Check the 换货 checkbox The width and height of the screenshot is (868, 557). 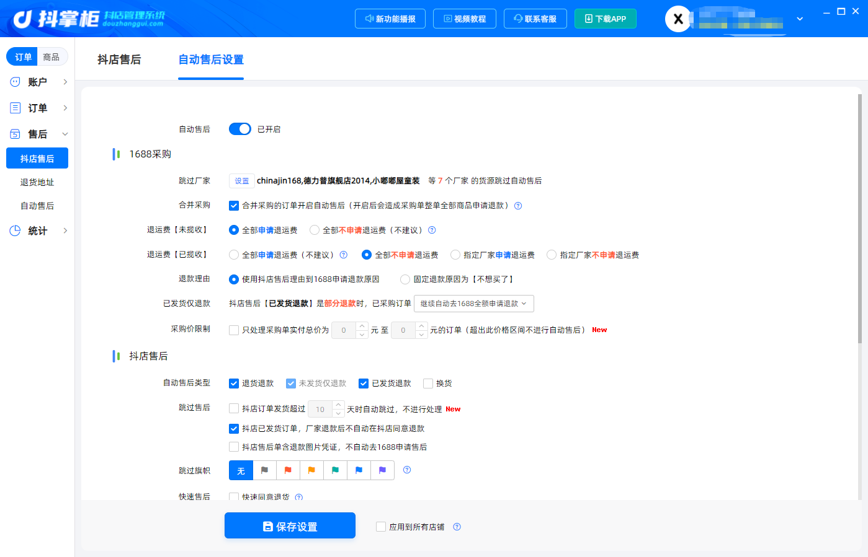point(428,384)
